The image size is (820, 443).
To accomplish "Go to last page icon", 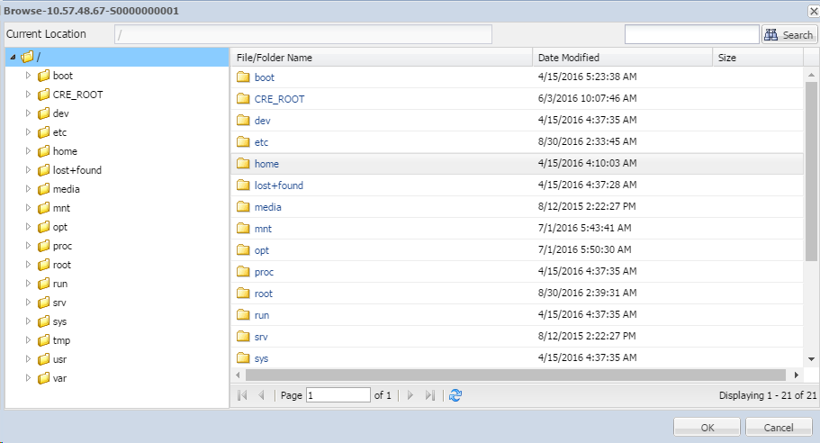I will 430,395.
